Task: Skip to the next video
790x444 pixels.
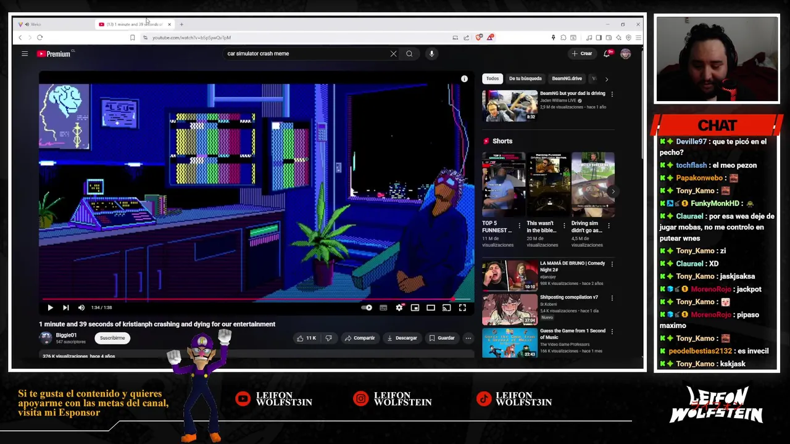Action: tap(65, 307)
